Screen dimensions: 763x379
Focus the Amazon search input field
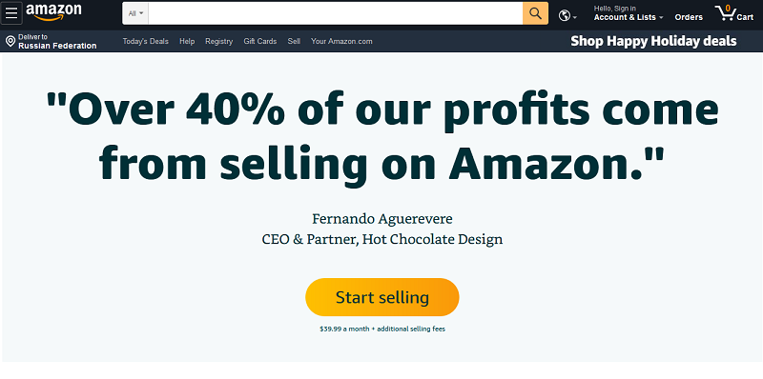(x=336, y=13)
